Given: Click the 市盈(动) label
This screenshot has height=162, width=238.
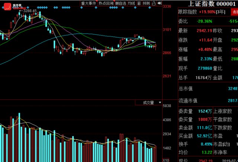Looking at the screenshot, I should click(222, 144).
